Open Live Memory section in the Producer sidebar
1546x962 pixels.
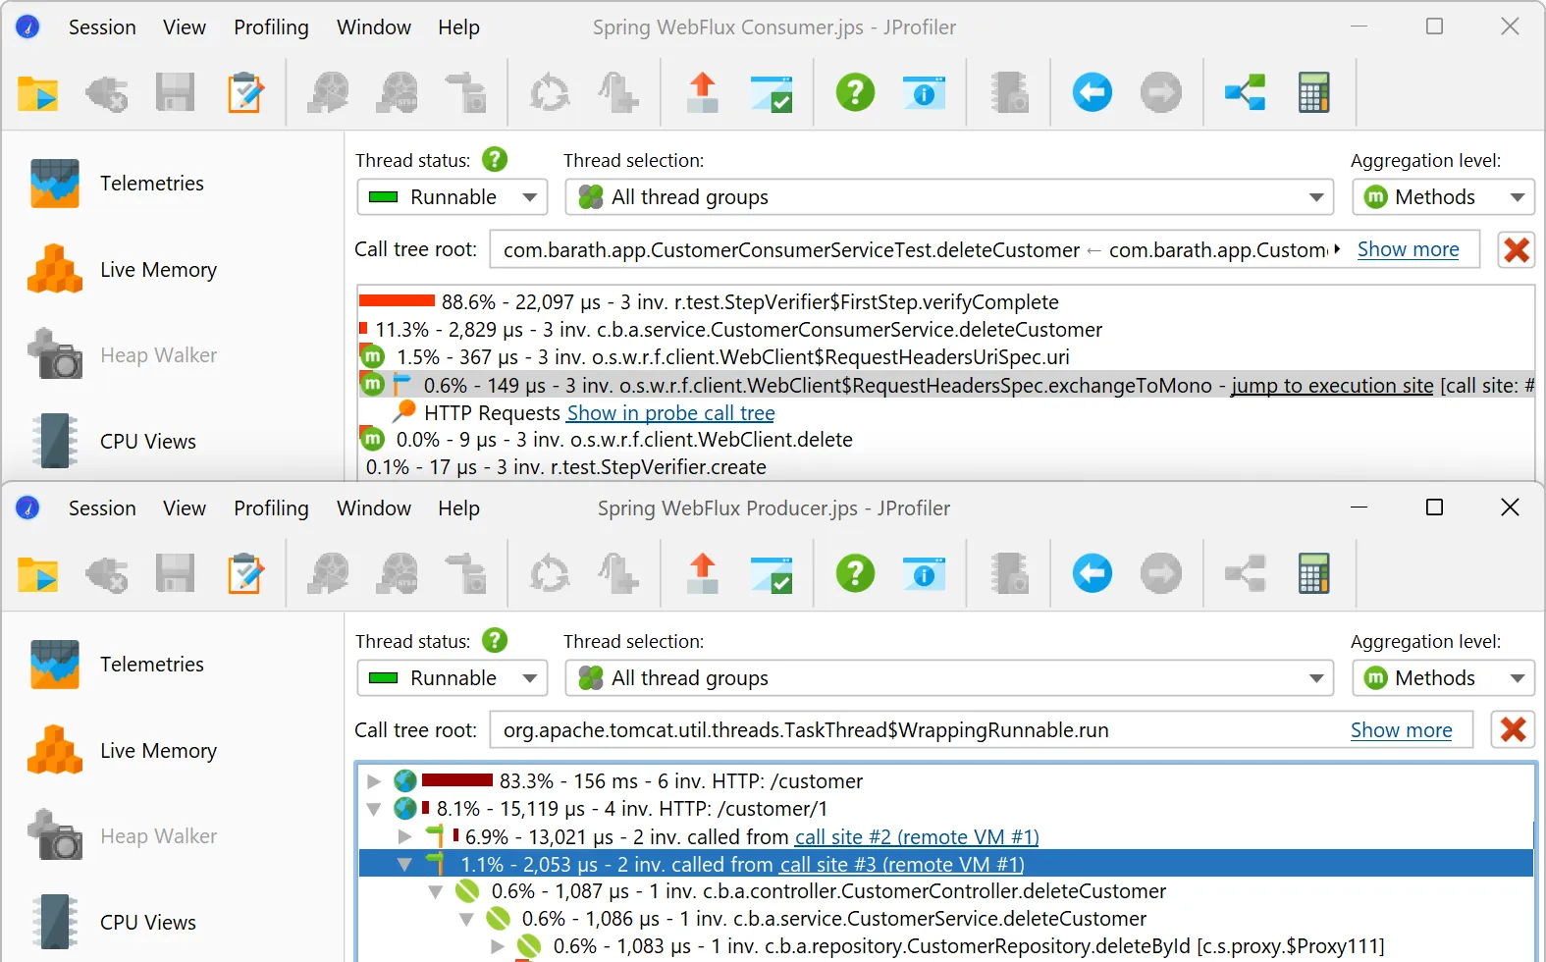pos(123,751)
